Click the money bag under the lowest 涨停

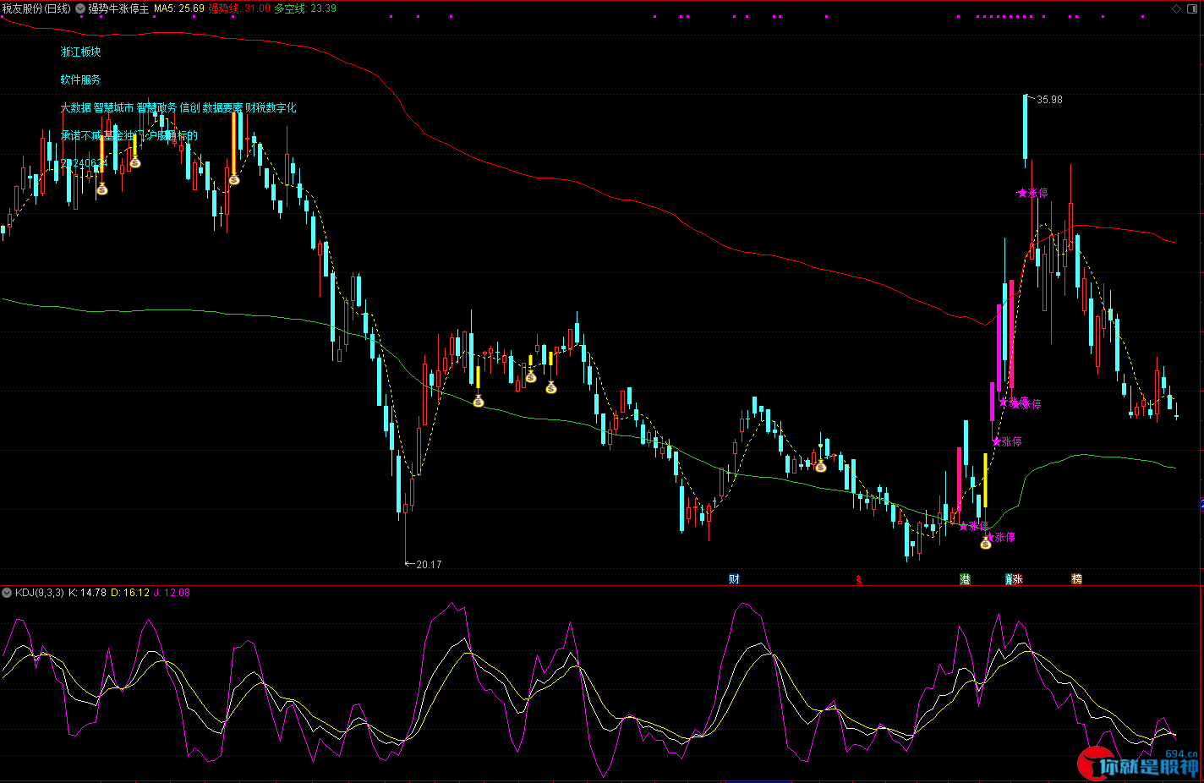coord(985,544)
